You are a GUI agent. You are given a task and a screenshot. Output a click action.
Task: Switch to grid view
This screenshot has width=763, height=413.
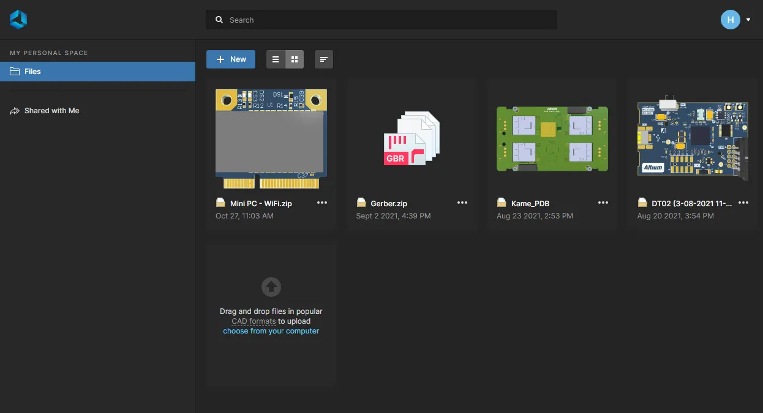[x=295, y=59]
